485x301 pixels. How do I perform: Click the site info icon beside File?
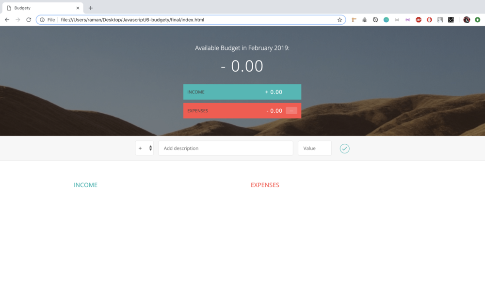42,20
